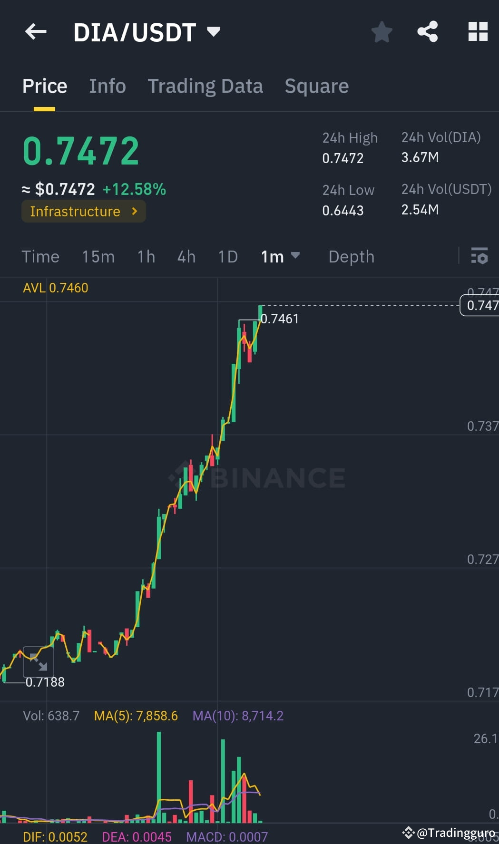
Task: Open the DIA/USDT pair selector dropdown
Action: 213,32
